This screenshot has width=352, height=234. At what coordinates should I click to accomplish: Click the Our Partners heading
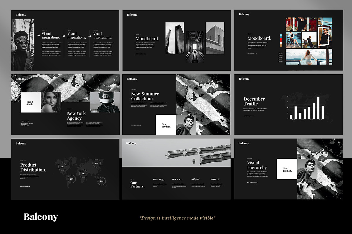point(137,184)
